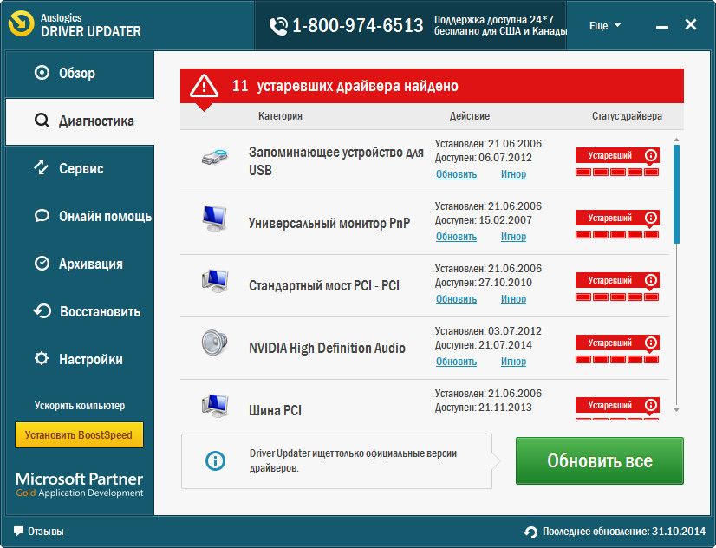Open the Еще dropdown menu

(604, 25)
